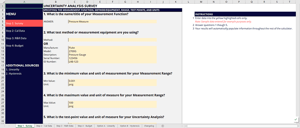Select the ID Number field with LAB-123
Viewport: 300px width, 128px height.
(x=112, y=62)
